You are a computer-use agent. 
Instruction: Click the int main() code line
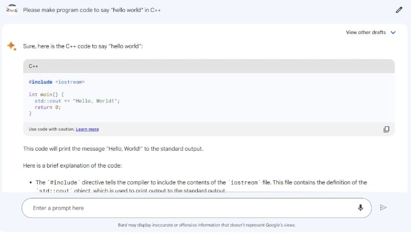click(46, 95)
